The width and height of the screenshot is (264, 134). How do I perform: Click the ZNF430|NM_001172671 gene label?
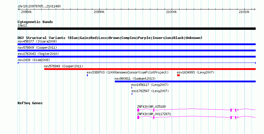pos(154,114)
